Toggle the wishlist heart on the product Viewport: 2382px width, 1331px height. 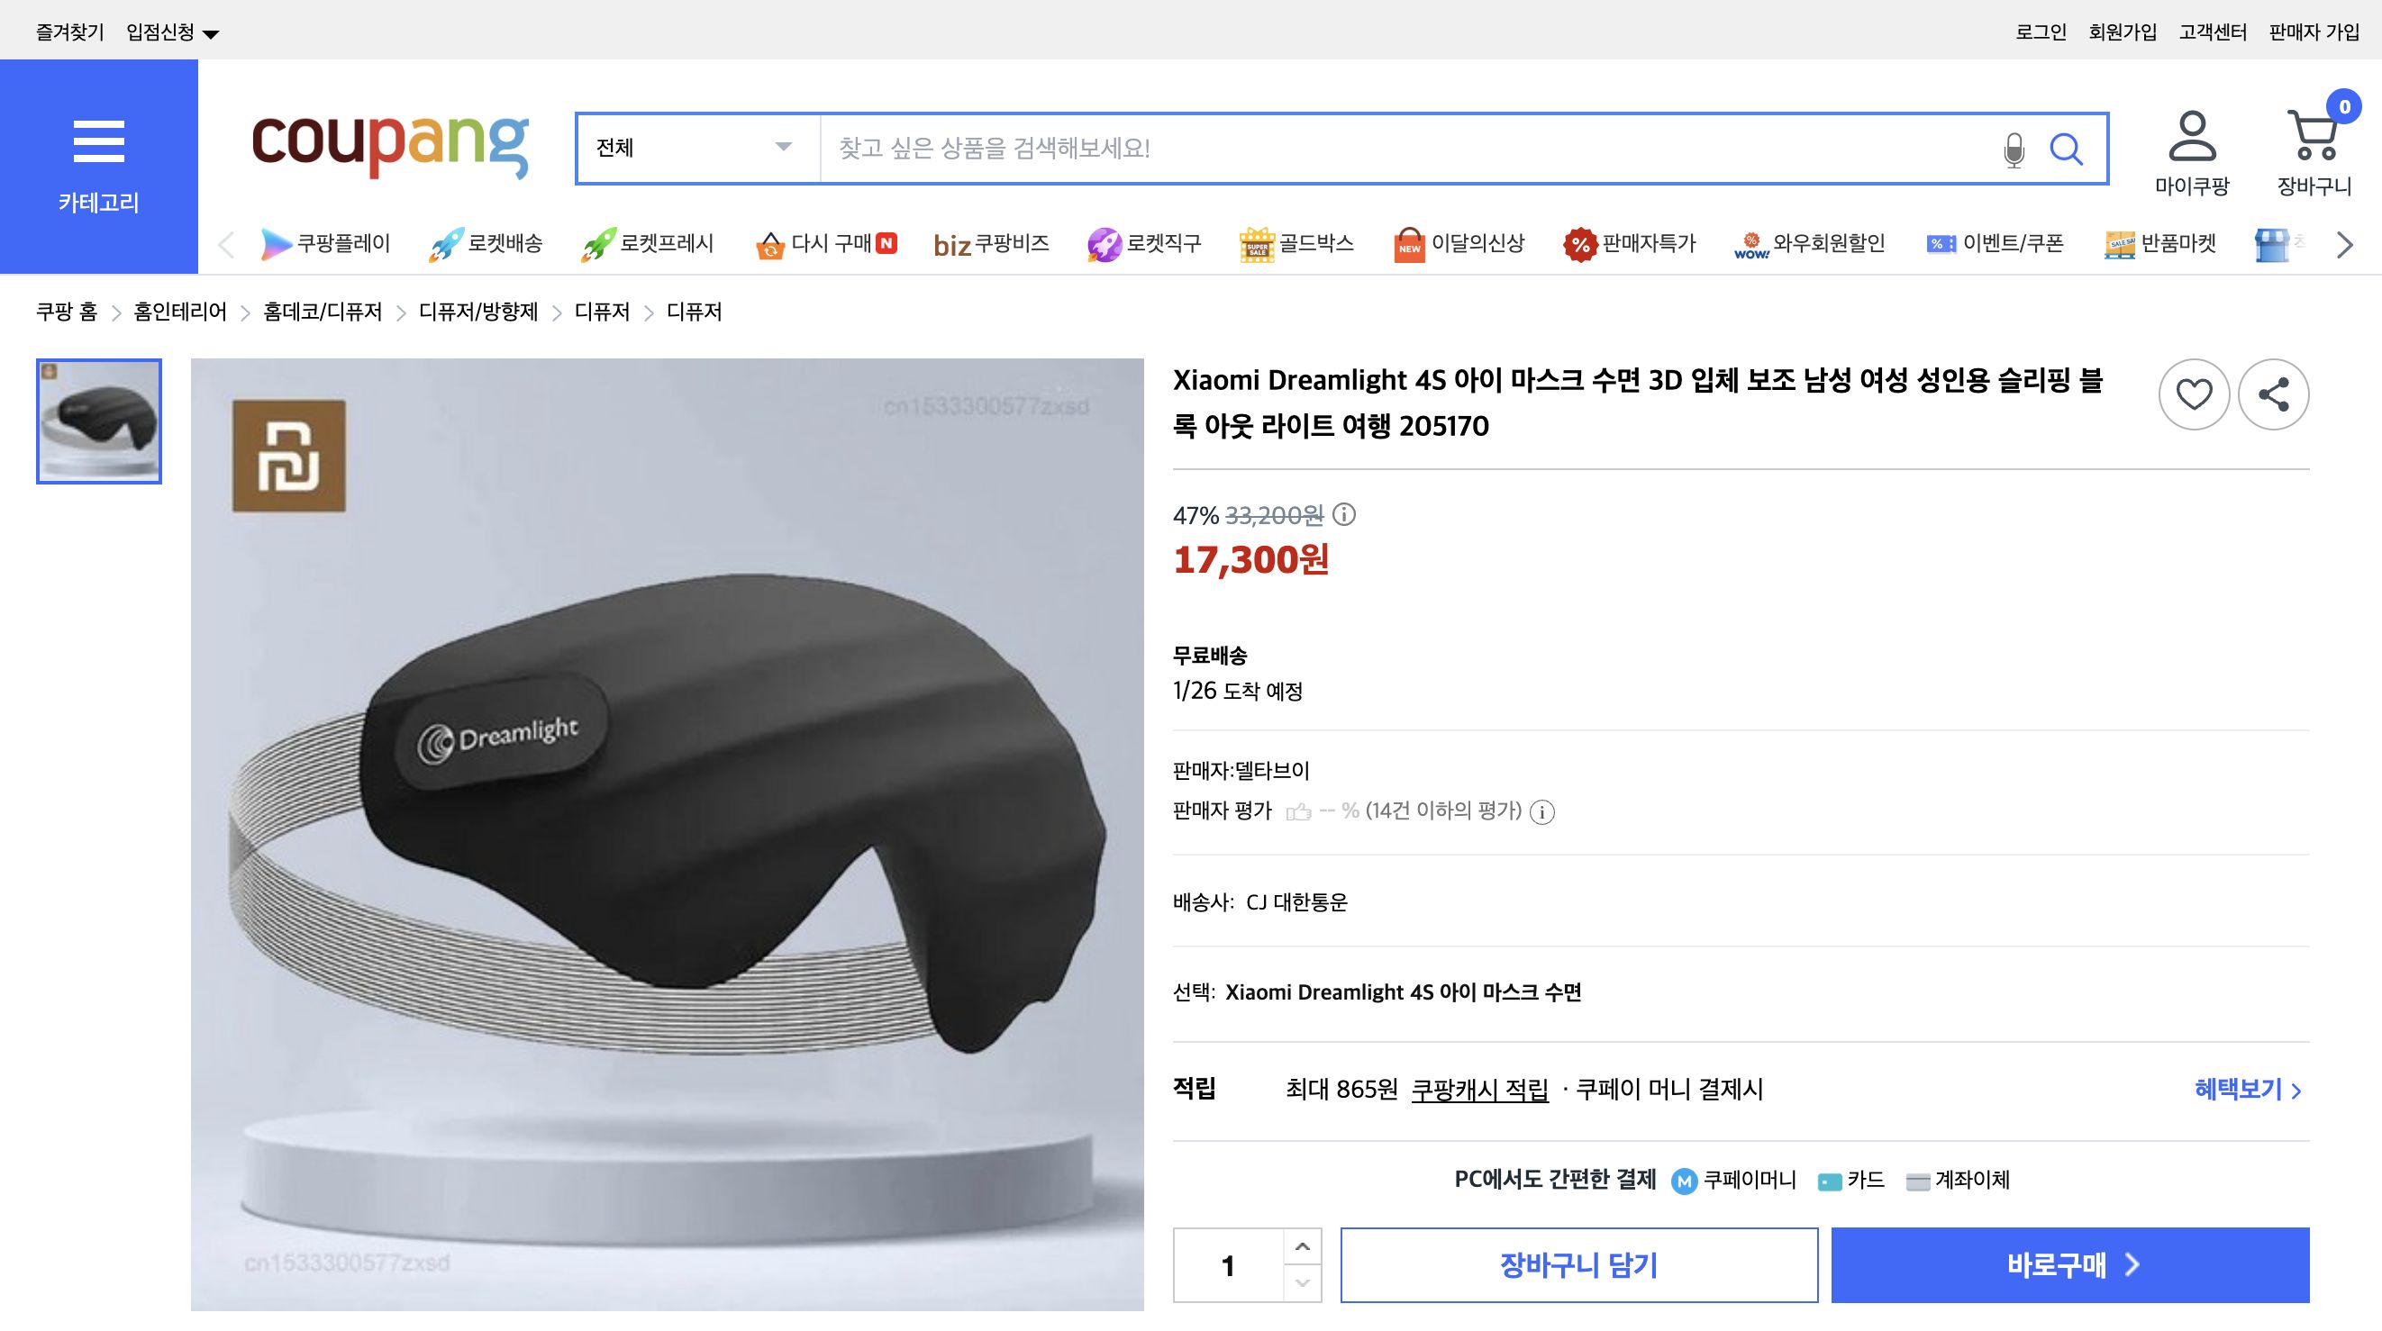(x=2194, y=394)
